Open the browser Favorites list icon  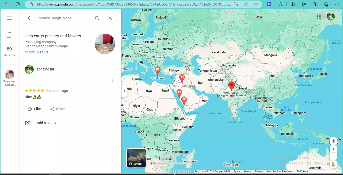coord(304,4)
